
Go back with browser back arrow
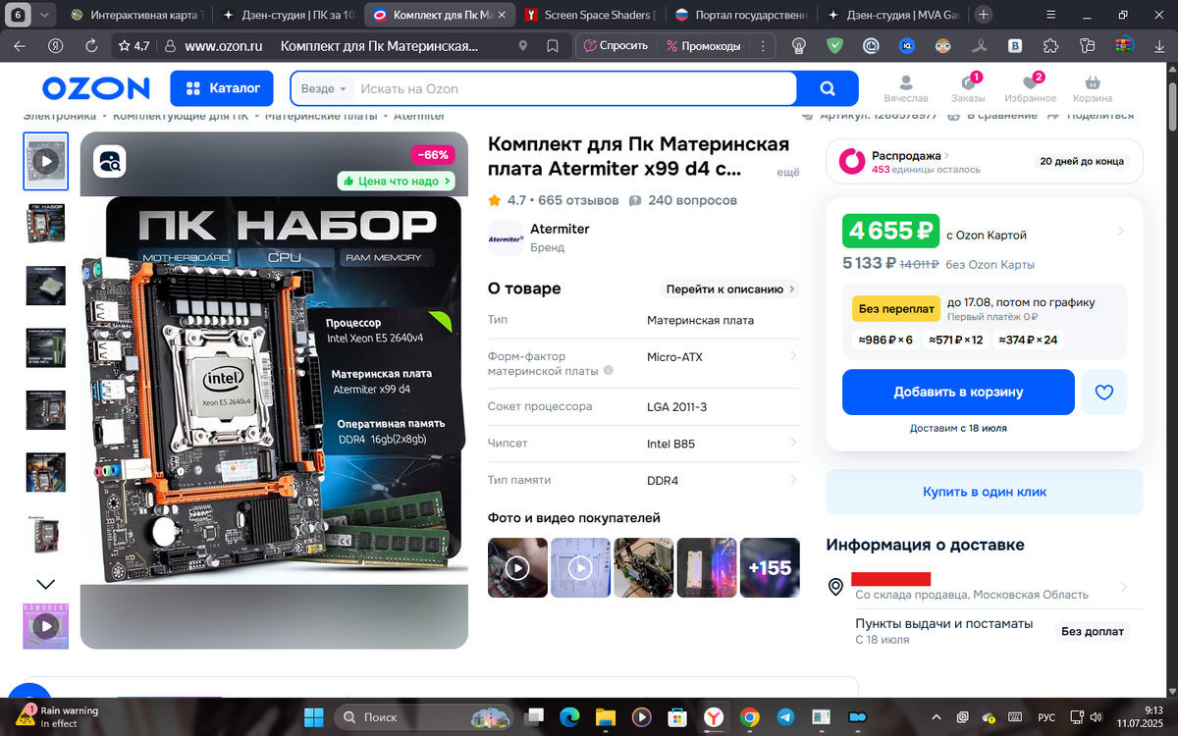coord(21,46)
